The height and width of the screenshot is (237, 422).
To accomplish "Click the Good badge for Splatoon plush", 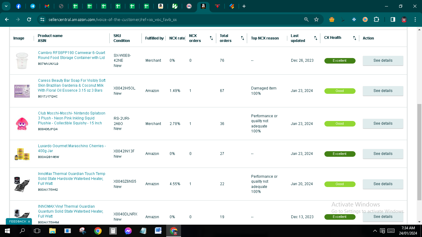I will click(340, 124).
